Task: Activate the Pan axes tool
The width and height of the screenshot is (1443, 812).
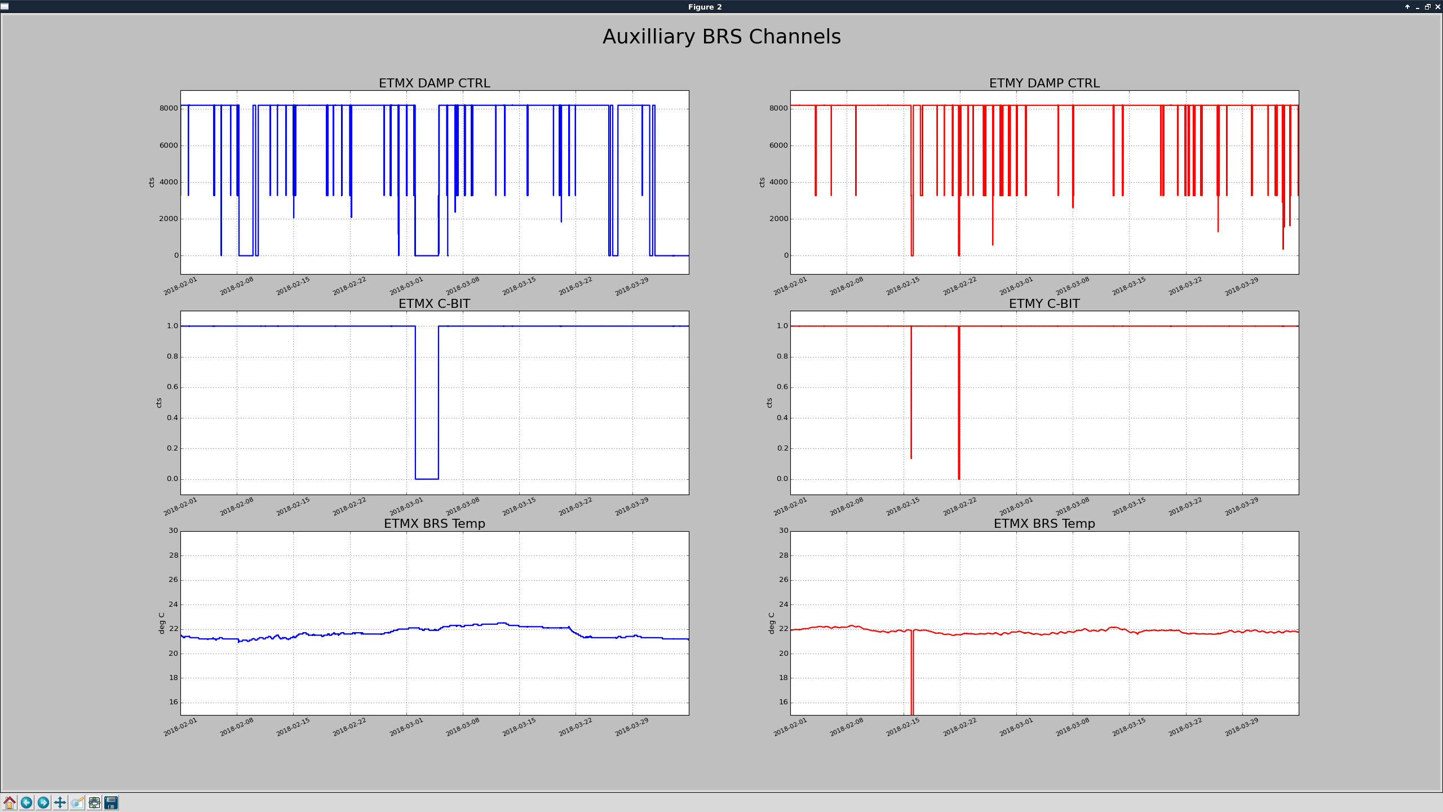Action: (60, 802)
